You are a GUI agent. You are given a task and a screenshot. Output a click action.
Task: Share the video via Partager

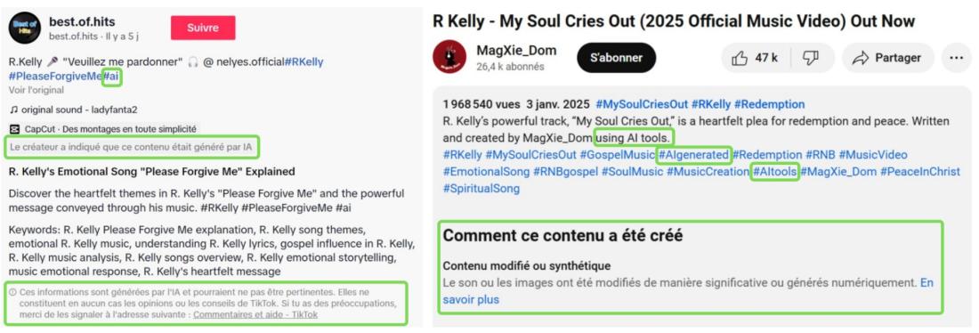tap(888, 58)
